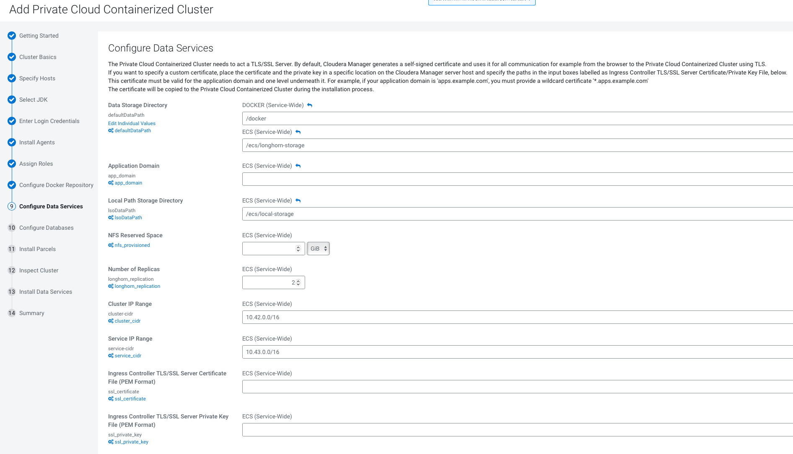
Task: Adjust Number of Replicas stepper
Action: click(x=298, y=282)
